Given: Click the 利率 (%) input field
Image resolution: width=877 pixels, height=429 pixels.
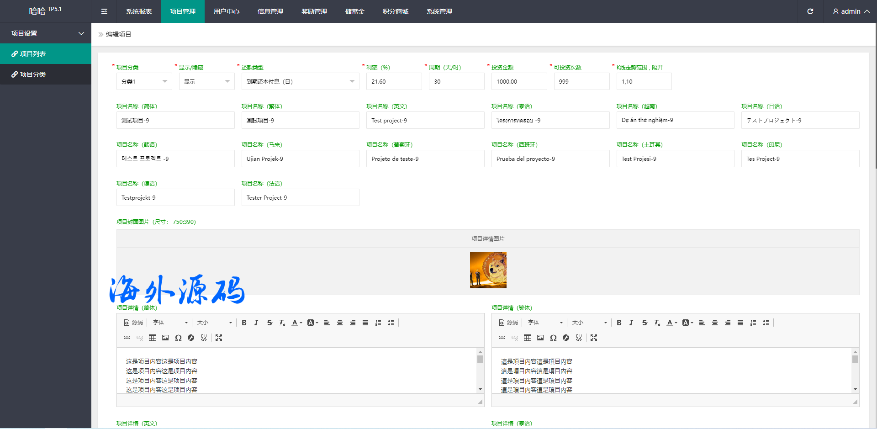Looking at the screenshot, I should (394, 81).
